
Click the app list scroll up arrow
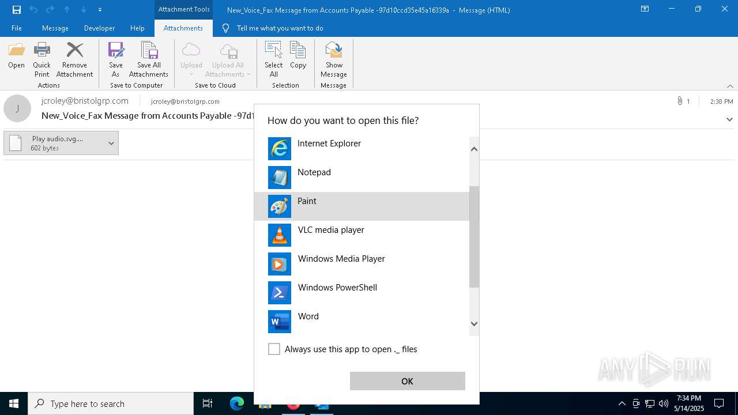(x=474, y=149)
